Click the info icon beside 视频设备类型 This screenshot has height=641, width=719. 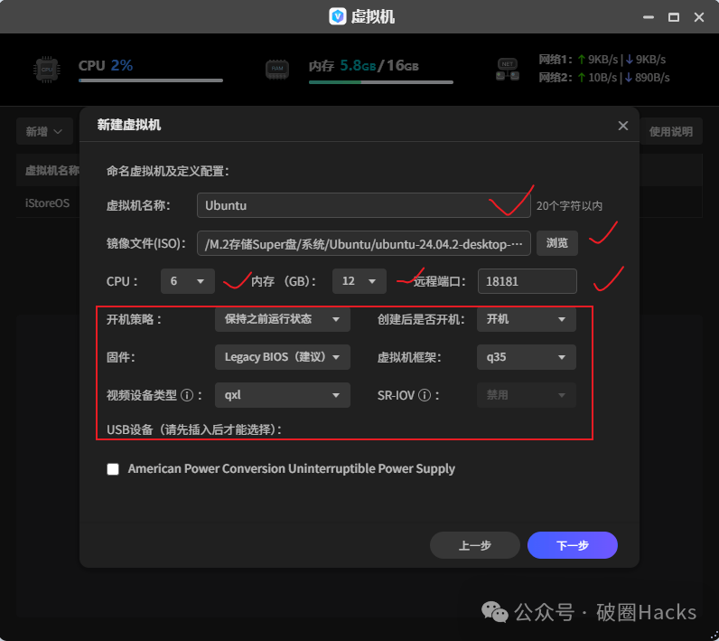tap(187, 395)
